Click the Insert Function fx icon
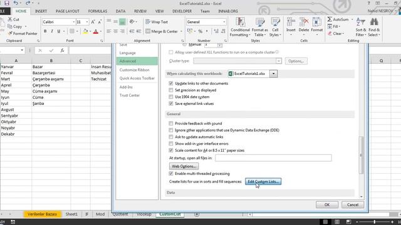The image size is (401, 225). tap(62, 51)
